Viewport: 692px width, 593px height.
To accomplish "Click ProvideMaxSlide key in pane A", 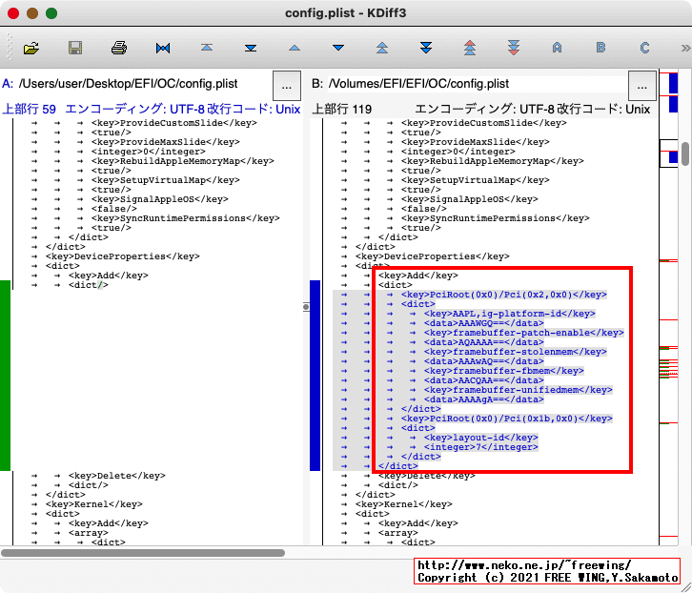I will click(166, 142).
